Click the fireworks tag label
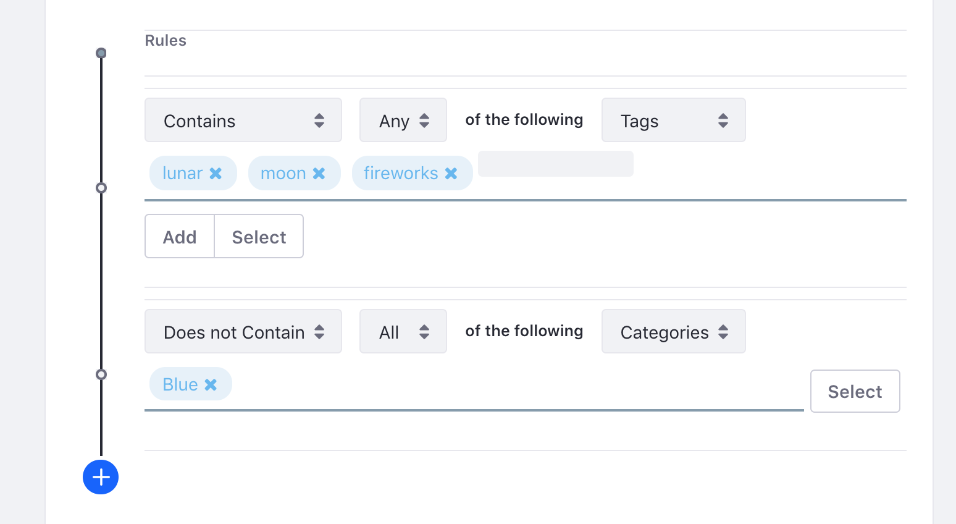956x524 pixels. pyautogui.click(x=401, y=174)
